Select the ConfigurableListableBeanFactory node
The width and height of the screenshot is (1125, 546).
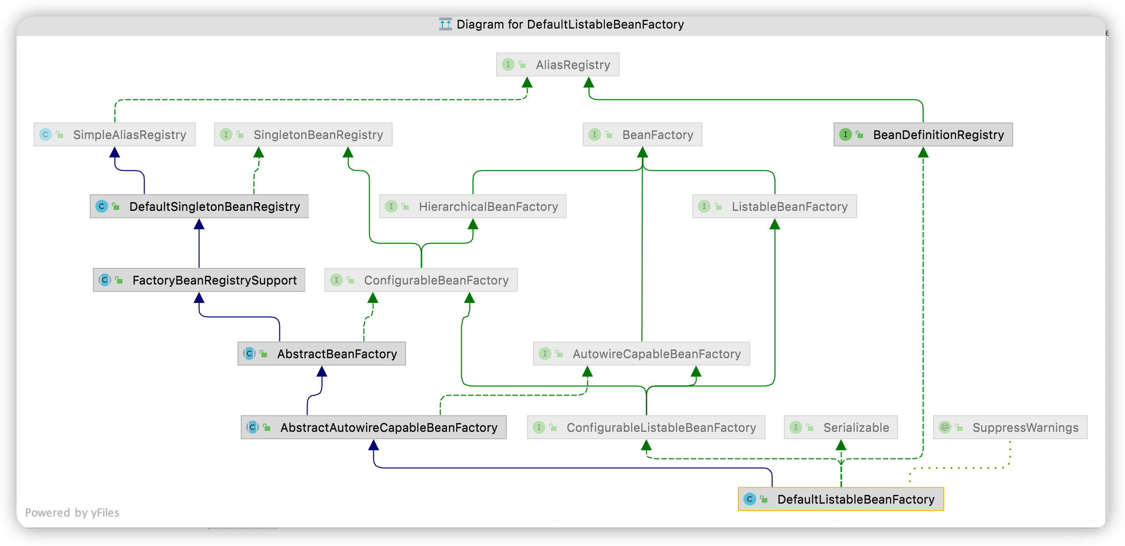pyautogui.click(x=661, y=428)
